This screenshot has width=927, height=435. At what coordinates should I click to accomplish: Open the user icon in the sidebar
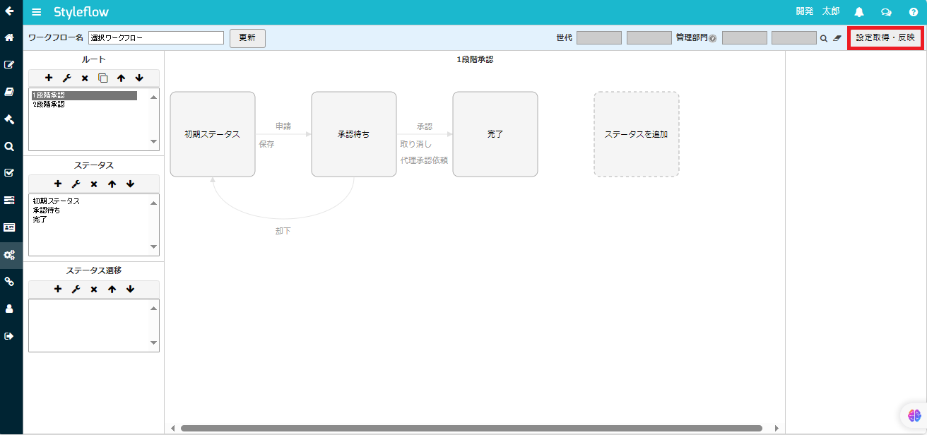[10, 309]
